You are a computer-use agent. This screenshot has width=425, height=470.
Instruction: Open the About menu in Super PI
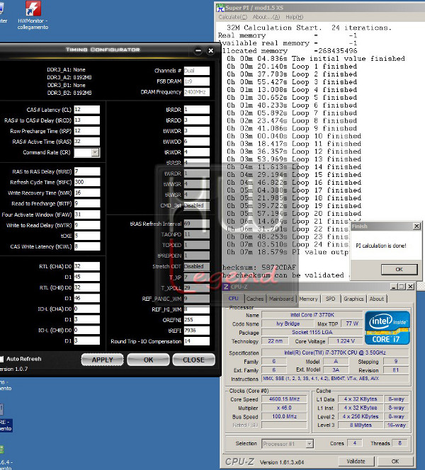pyautogui.click(x=266, y=17)
